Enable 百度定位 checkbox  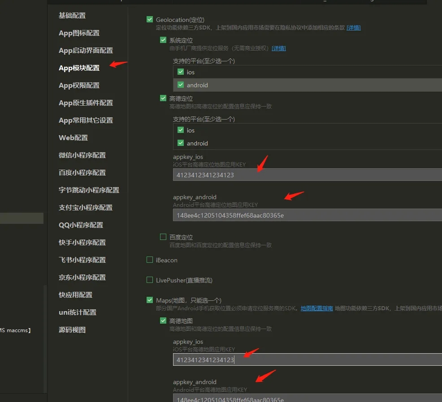[163, 237]
